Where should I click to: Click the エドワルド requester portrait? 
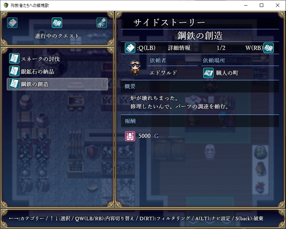(135, 67)
